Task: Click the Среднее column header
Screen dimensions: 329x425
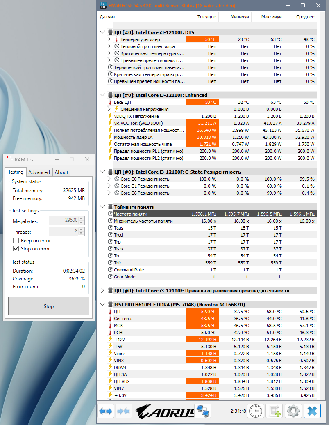Action: click(x=301, y=17)
